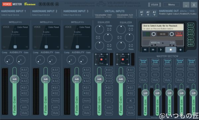Open the VBAN configuration
Image resolution: width=199 pixels, height=120 pixels.
(x=155, y=5)
